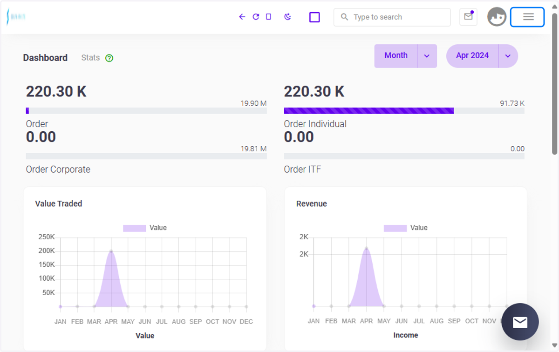Toggle Value legend in Revenue chart
Image resolution: width=559 pixels, height=352 pixels.
406,228
